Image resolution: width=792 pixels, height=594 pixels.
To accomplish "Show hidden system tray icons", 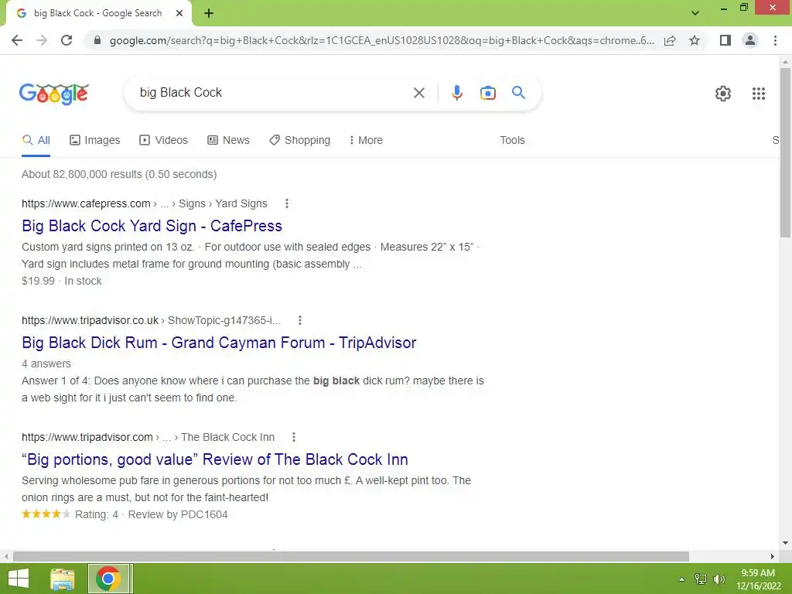I will pos(681,579).
